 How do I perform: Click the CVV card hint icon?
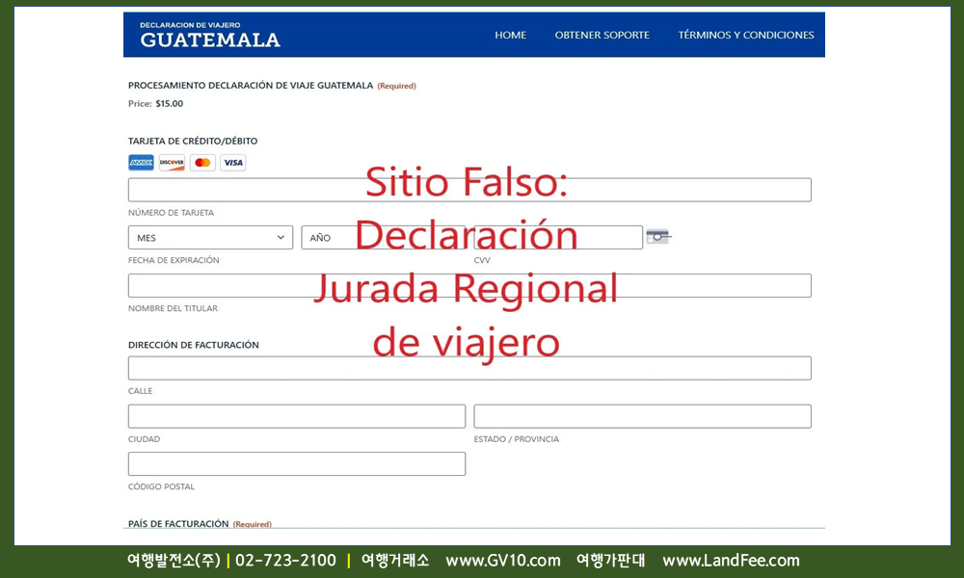[x=657, y=237]
